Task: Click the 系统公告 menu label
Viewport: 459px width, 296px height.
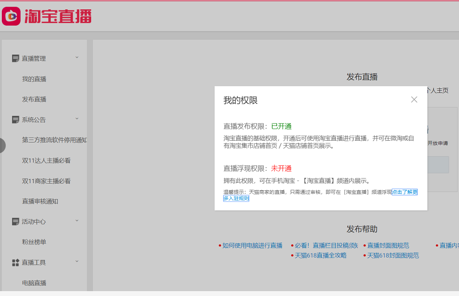Action: click(34, 119)
